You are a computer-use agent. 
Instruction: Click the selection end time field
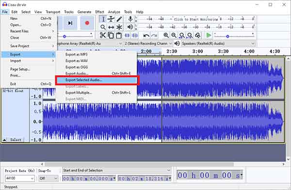point(145,179)
